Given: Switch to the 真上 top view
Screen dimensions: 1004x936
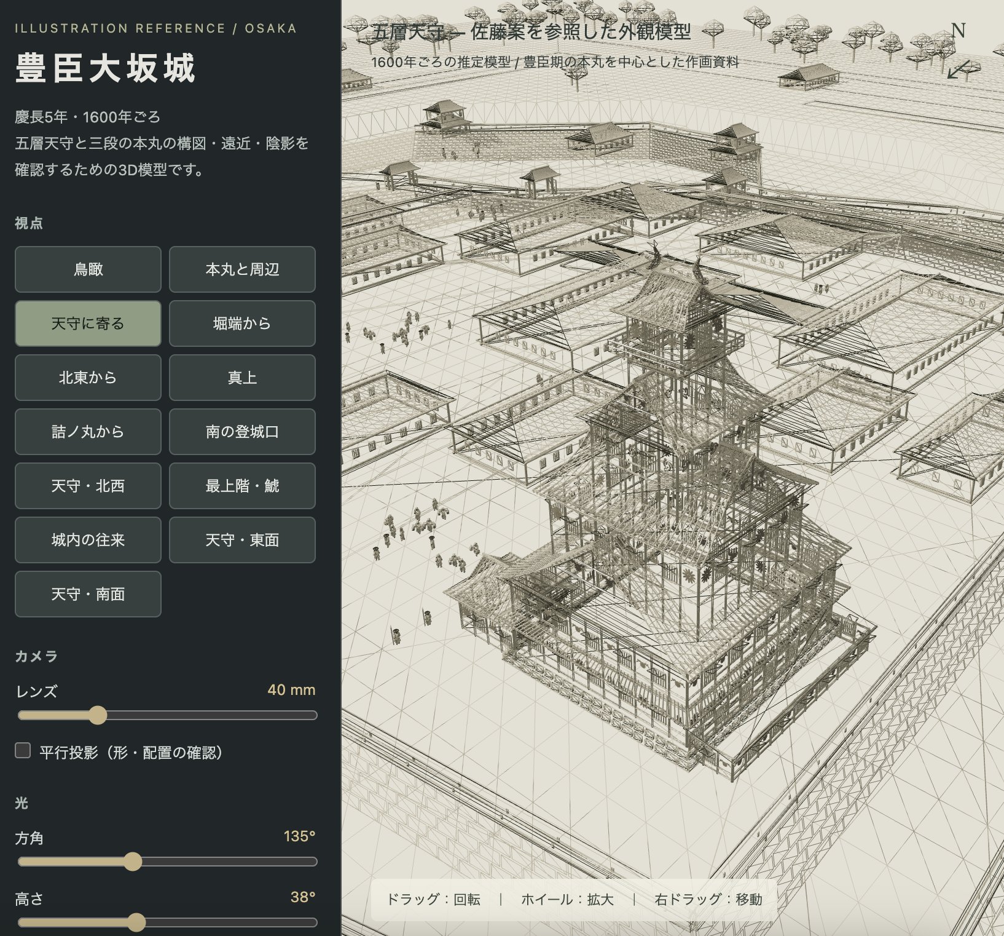Looking at the screenshot, I should (x=242, y=378).
